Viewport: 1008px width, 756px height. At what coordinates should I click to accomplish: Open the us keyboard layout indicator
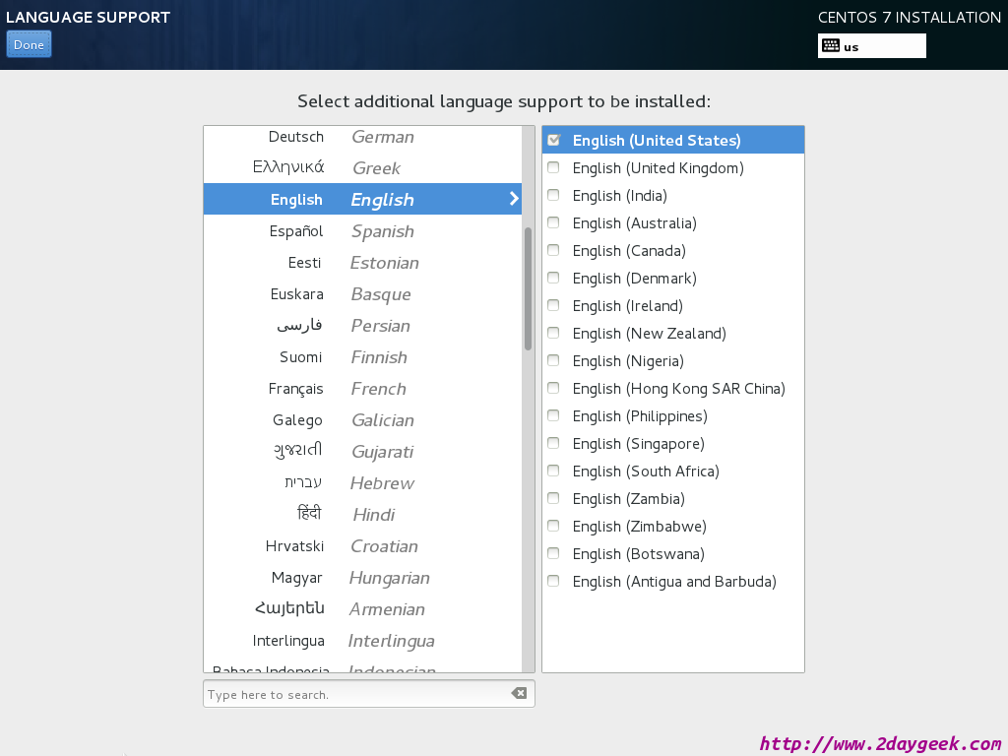point(872,46)
